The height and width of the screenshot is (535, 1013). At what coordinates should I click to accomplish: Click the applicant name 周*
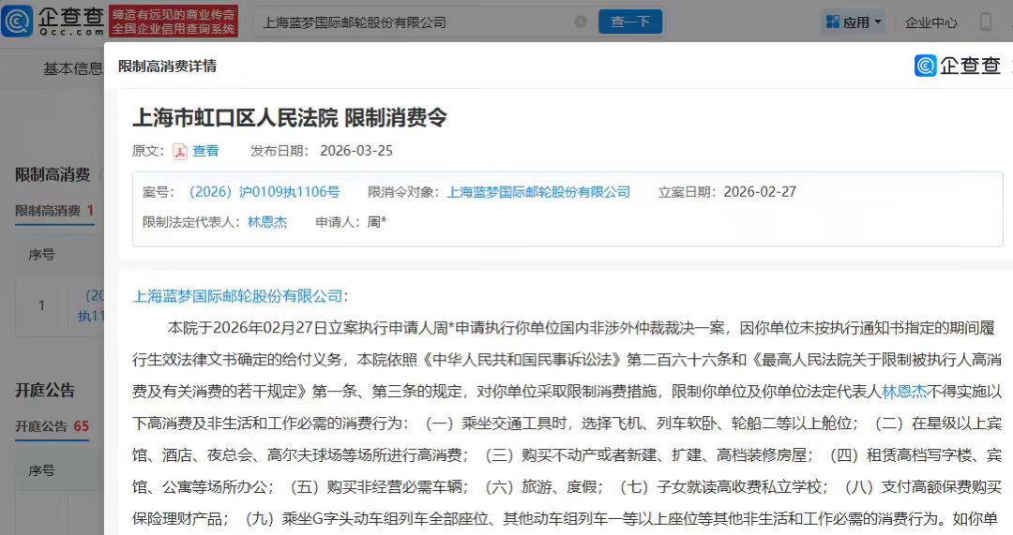pos(377,222)
